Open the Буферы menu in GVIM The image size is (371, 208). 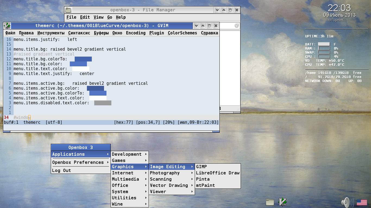tap(101, 33)
